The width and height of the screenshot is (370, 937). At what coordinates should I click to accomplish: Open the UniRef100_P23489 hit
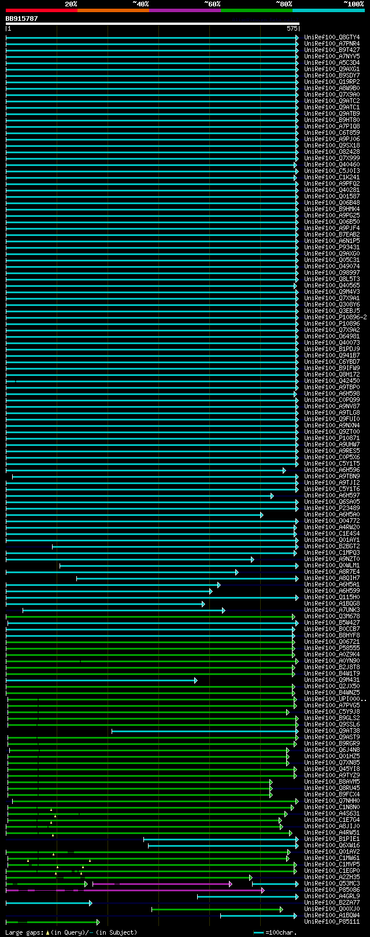point(332,508)
